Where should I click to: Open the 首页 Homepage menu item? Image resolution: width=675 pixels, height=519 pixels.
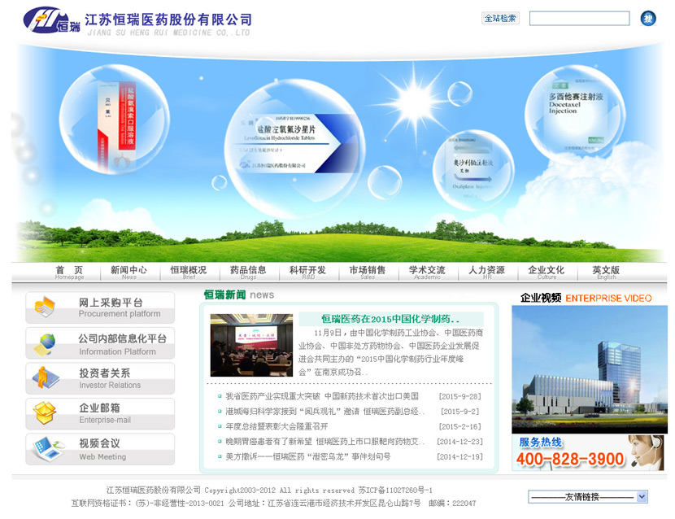tap(69, 273)
